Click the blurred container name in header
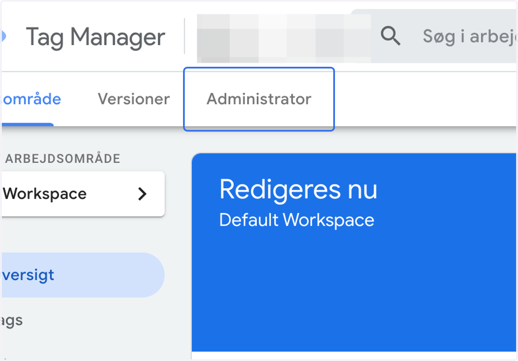The height and width of the screenshot is (361, 518). (x=284, y=38)
